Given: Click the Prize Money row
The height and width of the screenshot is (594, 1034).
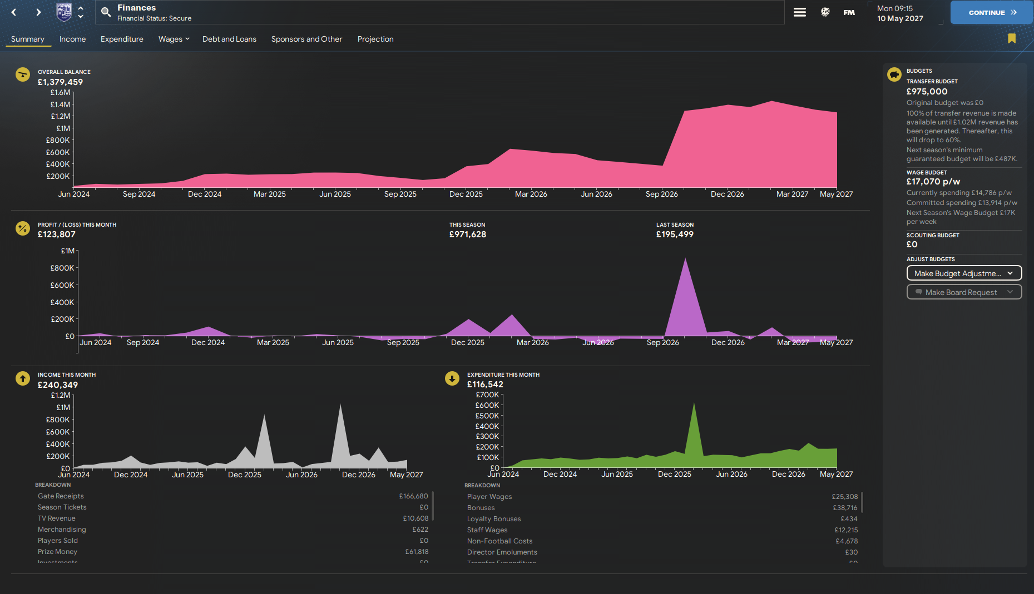Looking at the screenshot, I should (x=233, y=552).
